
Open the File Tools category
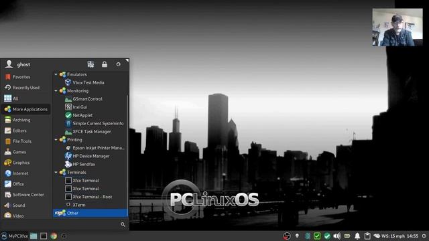click(26, 141)
